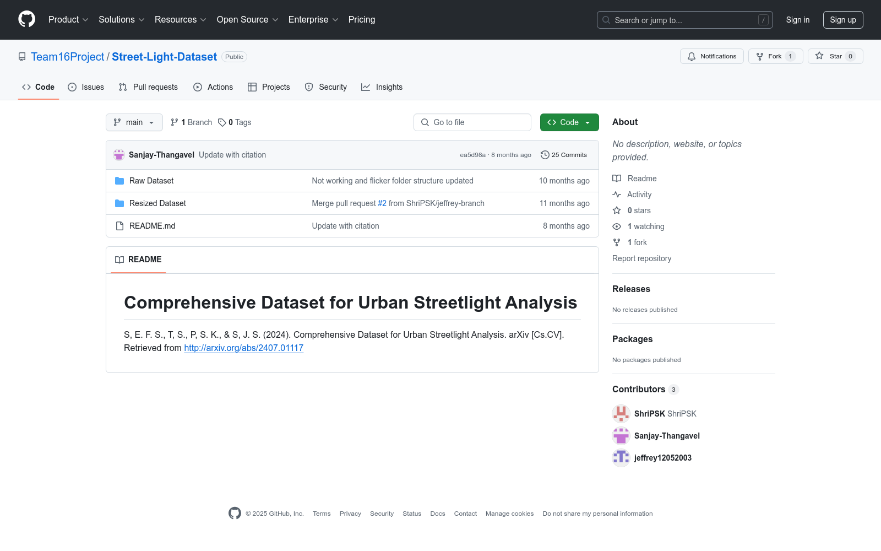Click the branch icon beside 1 Branch

pyautogui.click(x=175, y=122)
